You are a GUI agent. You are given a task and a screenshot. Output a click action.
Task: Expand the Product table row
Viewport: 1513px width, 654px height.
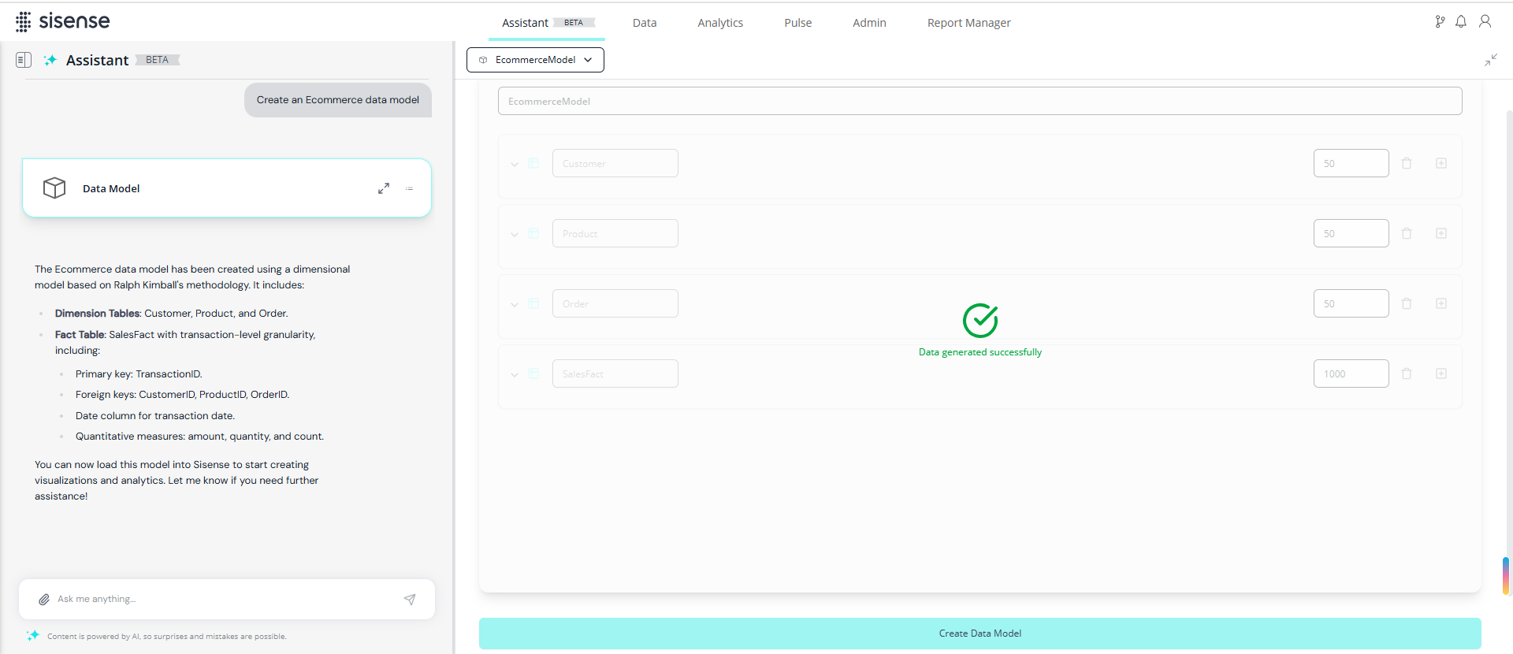[515, 234]
